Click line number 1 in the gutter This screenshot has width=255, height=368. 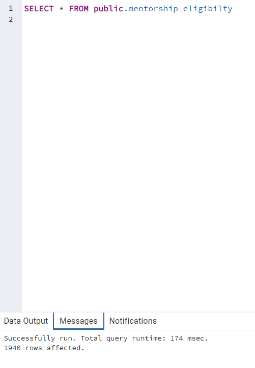click(11, 9)
